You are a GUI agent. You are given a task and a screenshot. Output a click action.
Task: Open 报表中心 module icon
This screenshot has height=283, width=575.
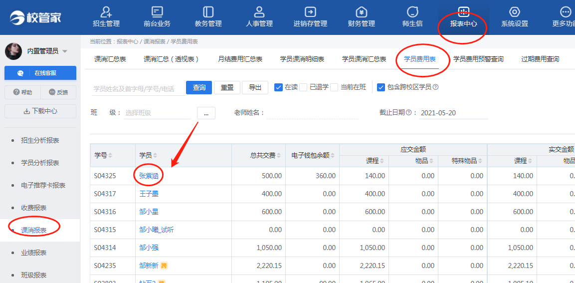tap(463, 12)
